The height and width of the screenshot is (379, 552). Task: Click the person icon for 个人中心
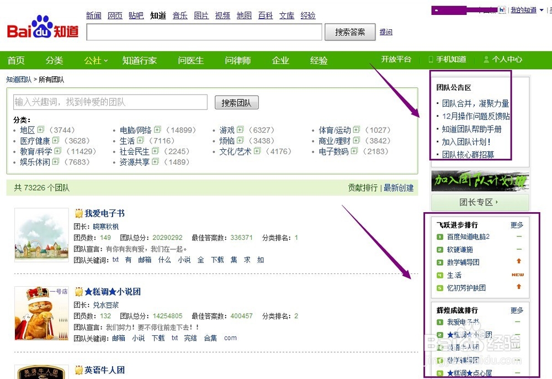486,59
